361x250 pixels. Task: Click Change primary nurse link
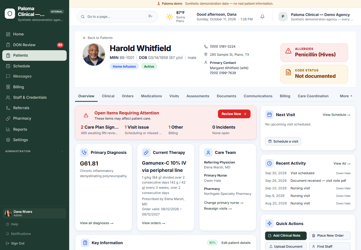click(x=224, y=203)
